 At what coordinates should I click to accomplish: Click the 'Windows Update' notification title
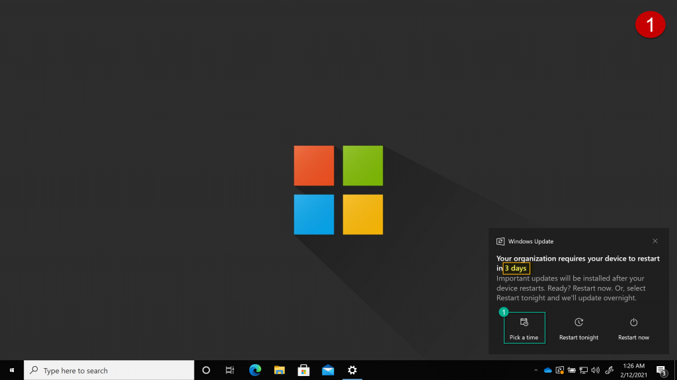click(x=531, y=241)
